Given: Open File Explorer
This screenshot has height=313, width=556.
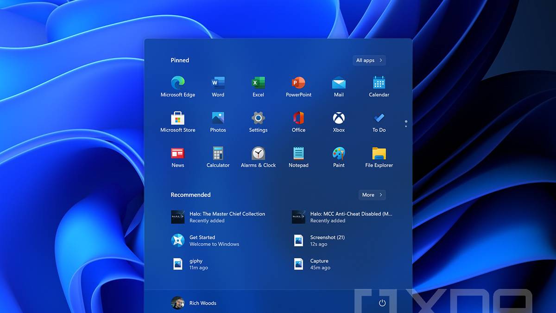Looking at the screenshot, I should click(379, 157).
